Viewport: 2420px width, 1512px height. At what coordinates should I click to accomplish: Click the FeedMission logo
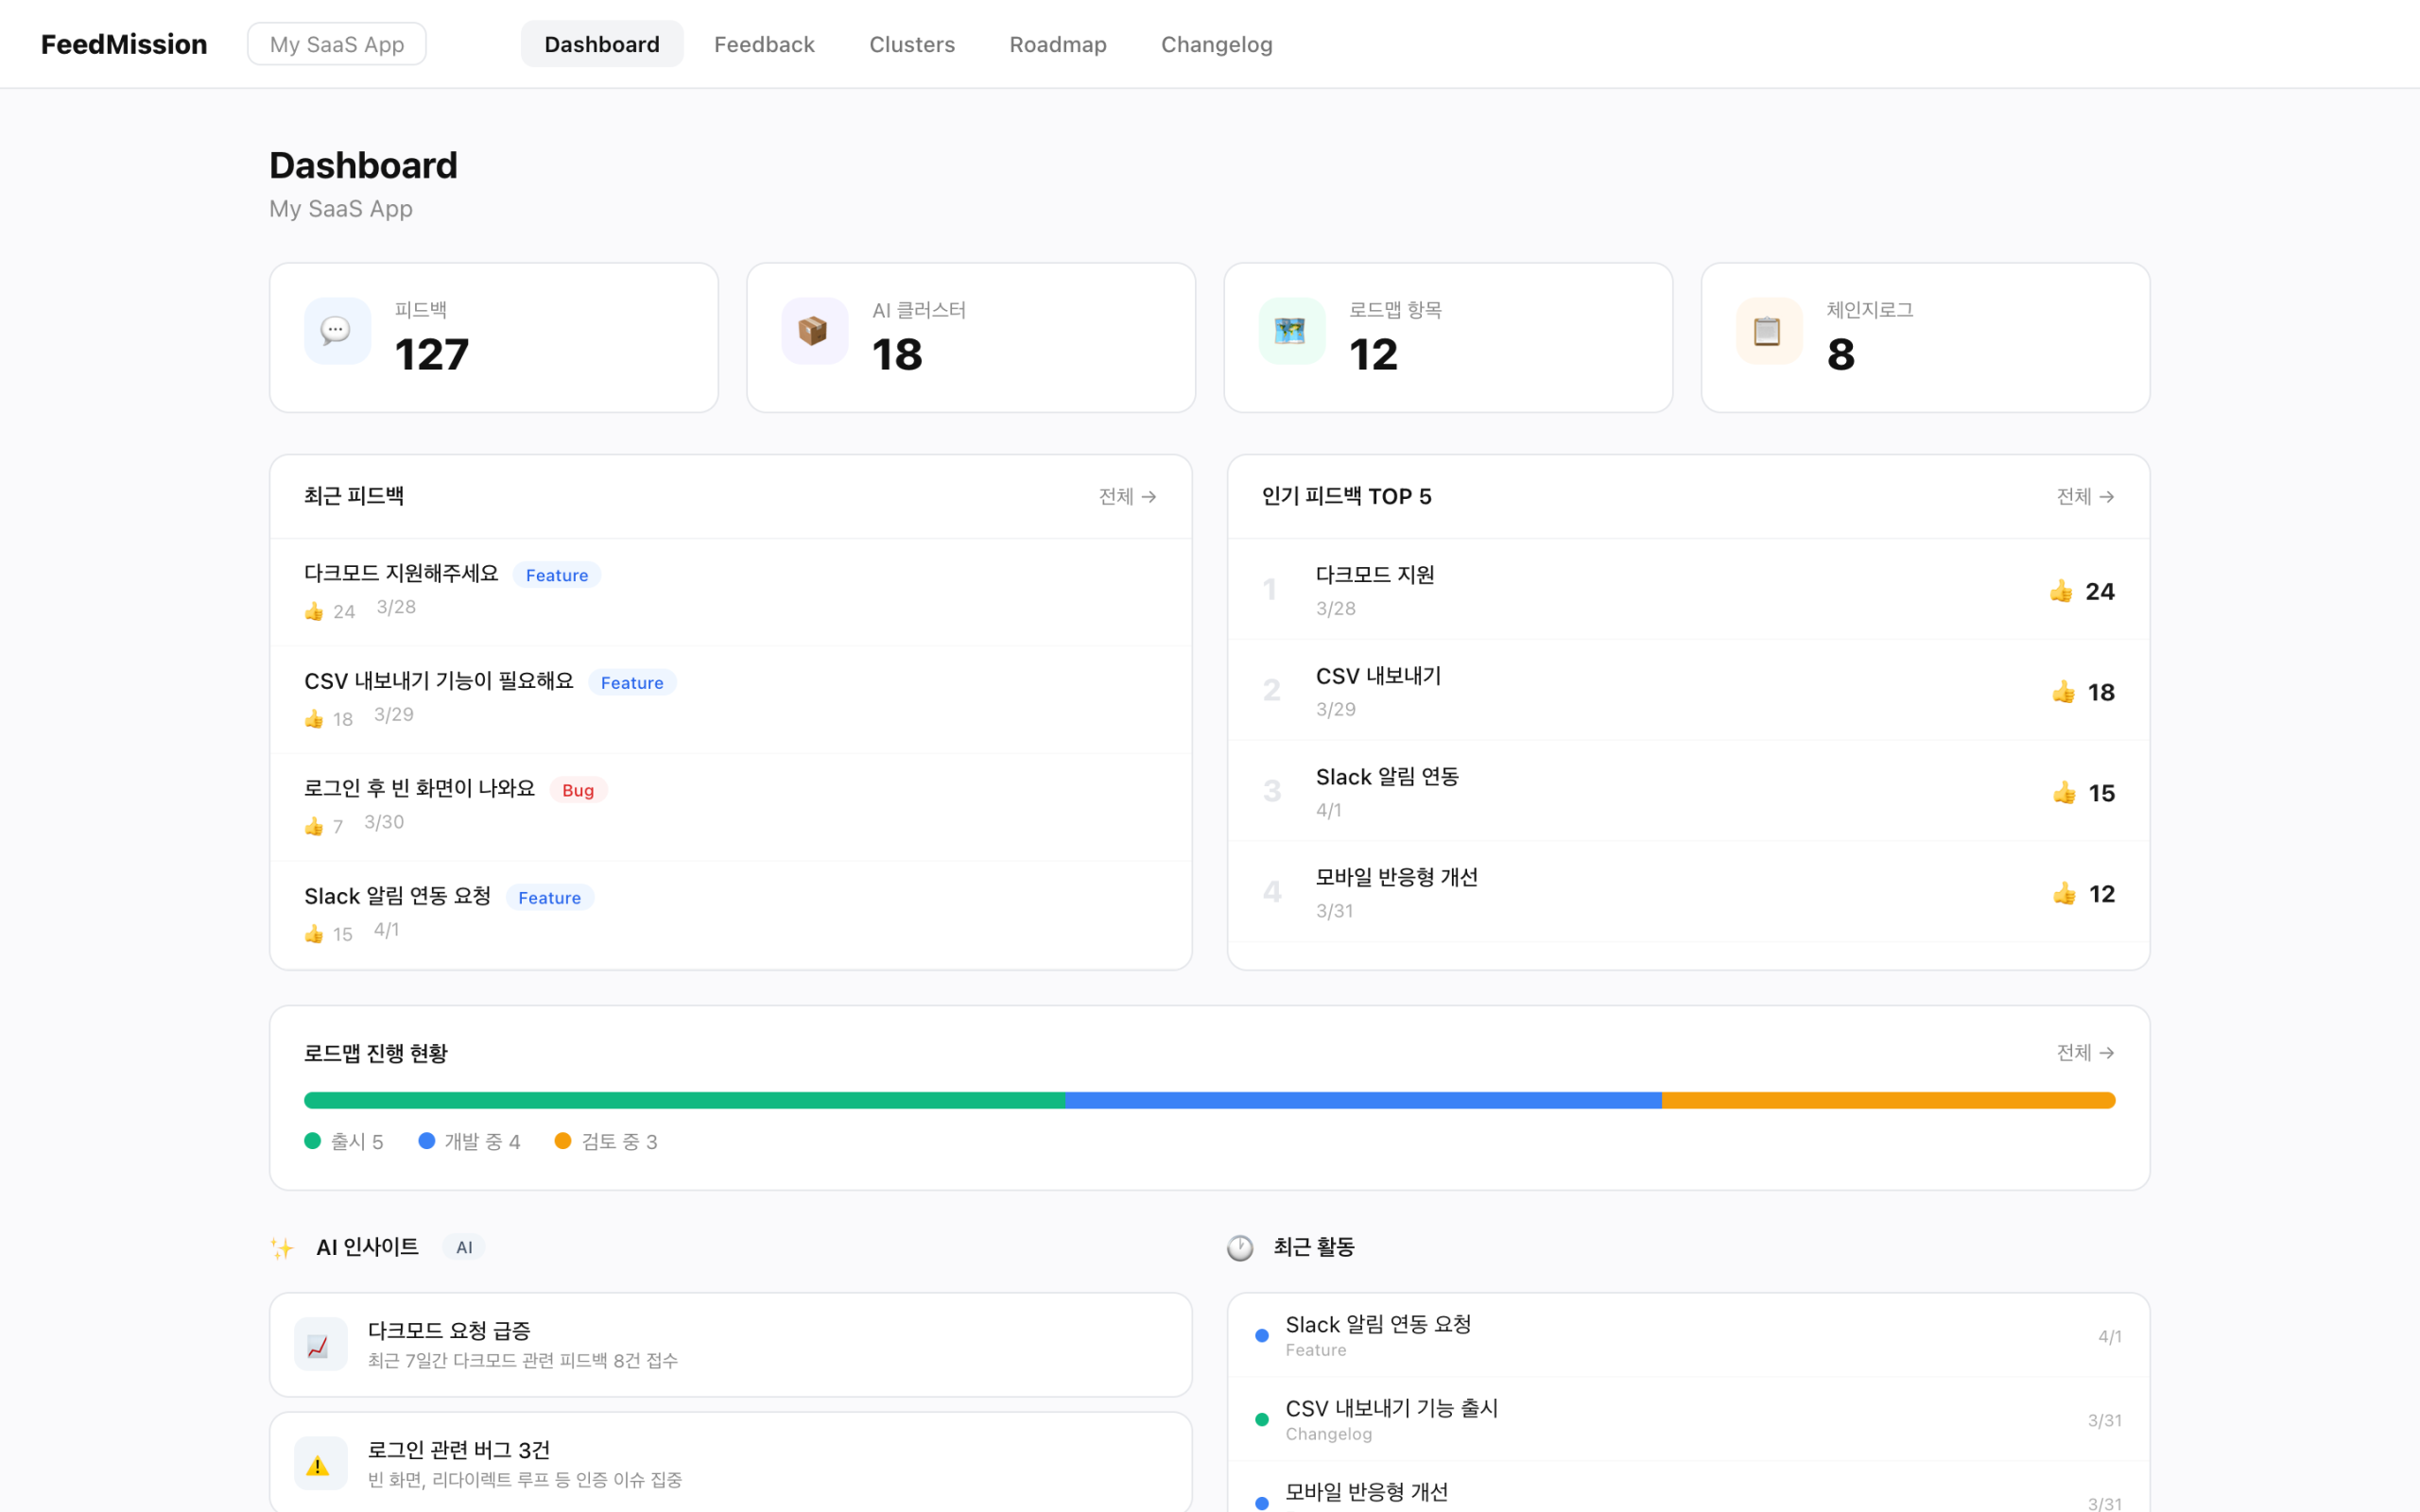[123, 44]
